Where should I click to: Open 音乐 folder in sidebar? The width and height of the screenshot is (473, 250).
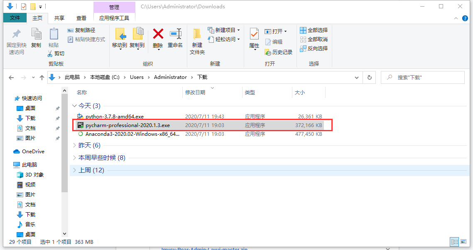pos(30,224)
